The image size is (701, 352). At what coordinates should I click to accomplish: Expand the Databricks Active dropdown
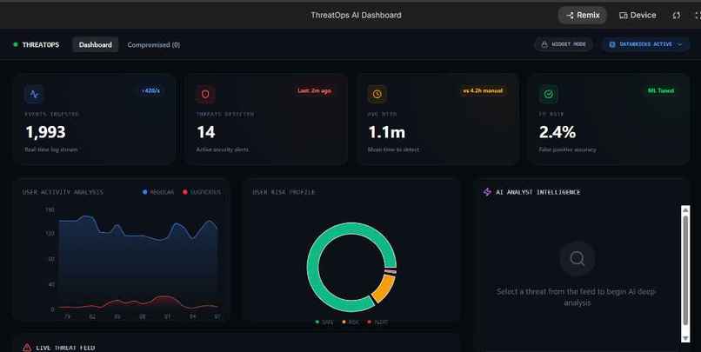tap(645, 44)
